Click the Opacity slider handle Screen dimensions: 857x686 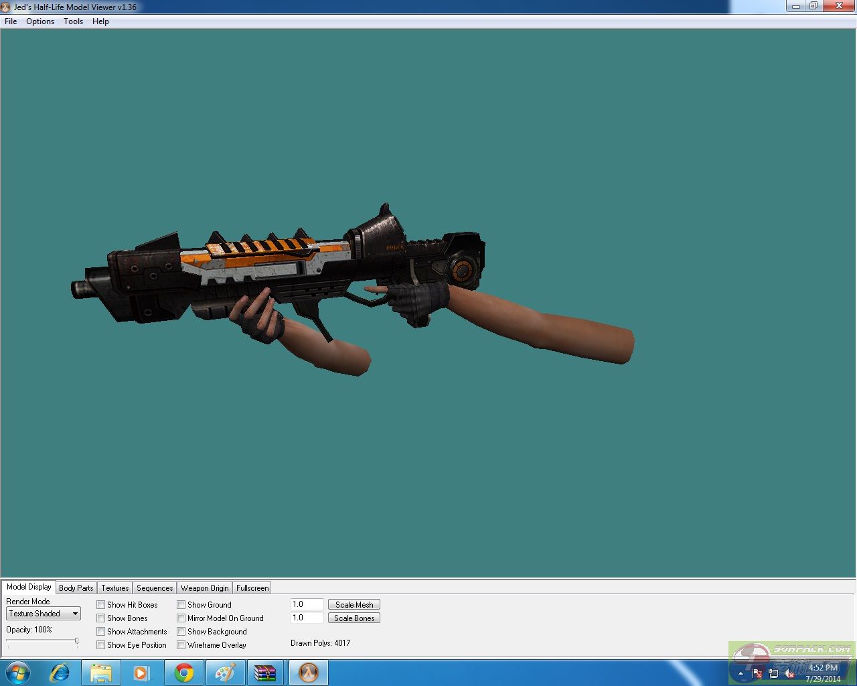pyautogui.click(x=76, y=641)
